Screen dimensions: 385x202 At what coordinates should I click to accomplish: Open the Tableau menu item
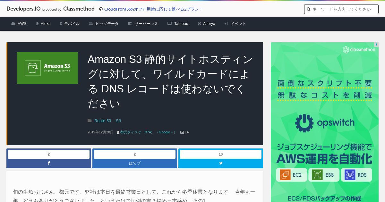tap(181, 24)
